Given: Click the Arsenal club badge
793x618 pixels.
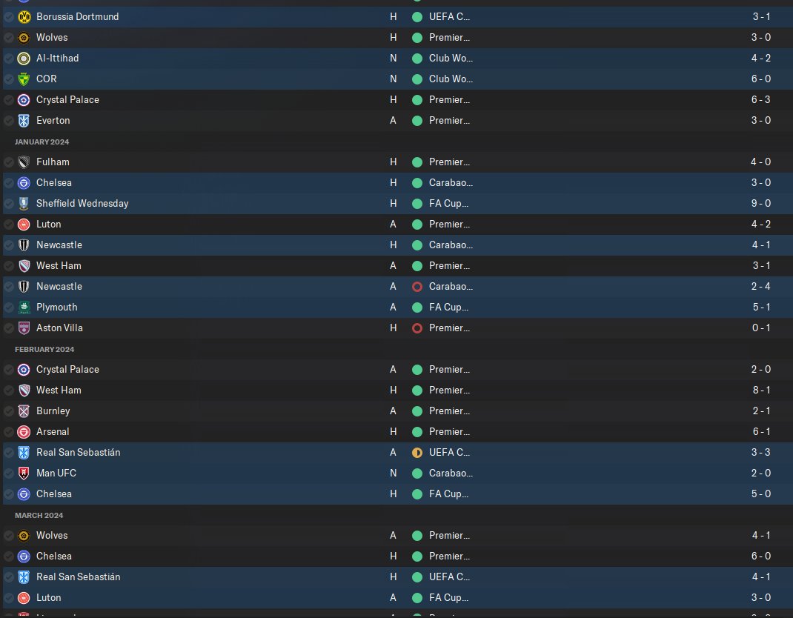Looking at the screenshot, I should (x=24, y=431).
